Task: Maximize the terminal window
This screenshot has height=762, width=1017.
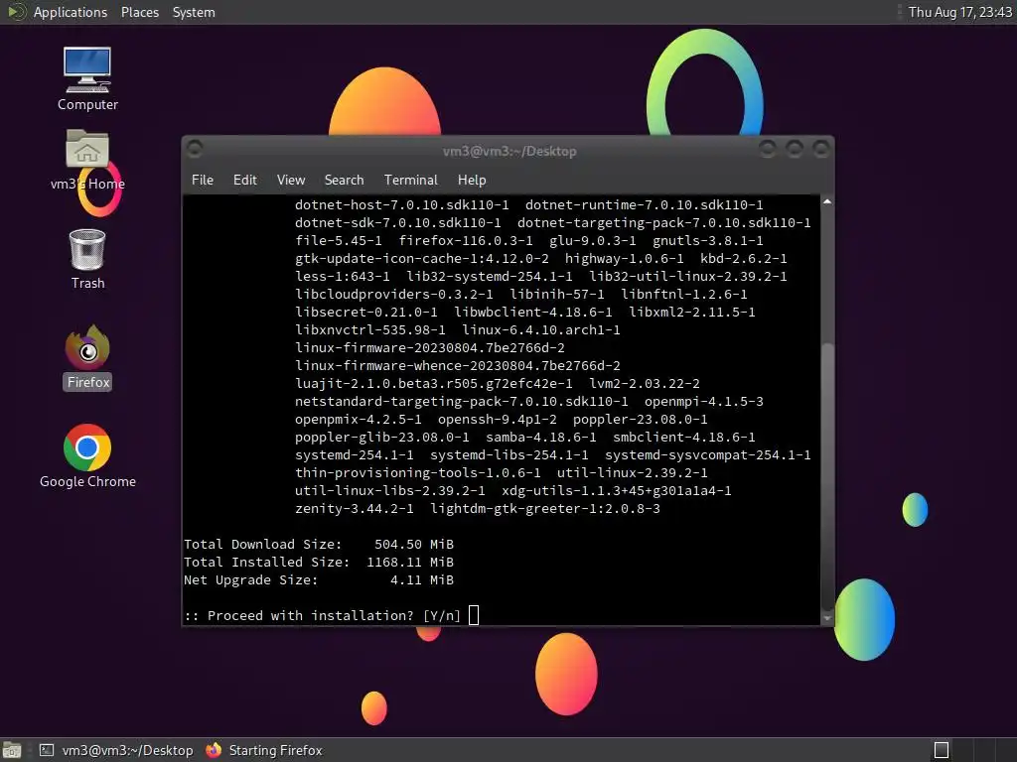Action: coord(795,149)
